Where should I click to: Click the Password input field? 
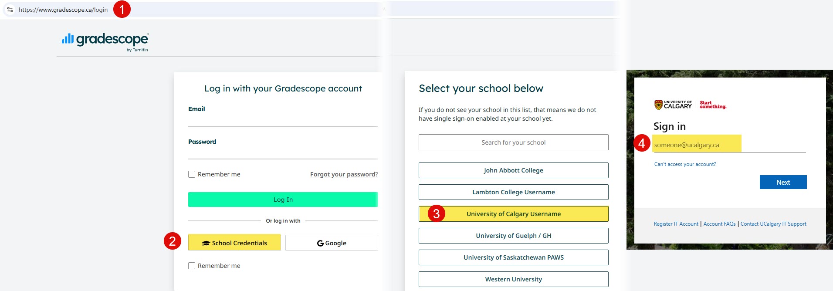[283, 152]
